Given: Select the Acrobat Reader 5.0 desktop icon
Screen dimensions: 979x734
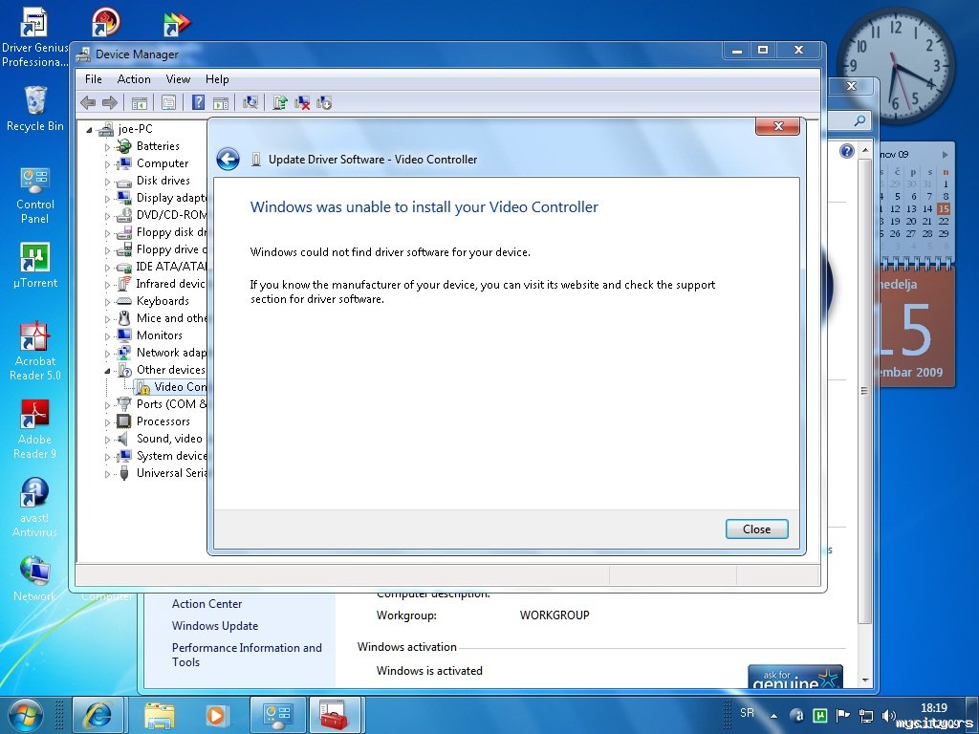Looking at the screenshot, I should coord(35,352).
